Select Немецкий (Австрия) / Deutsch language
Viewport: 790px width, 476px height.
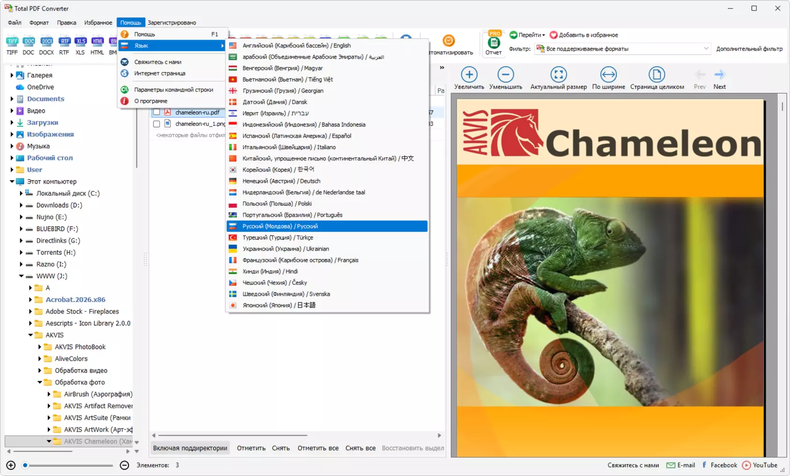(327, 181)
